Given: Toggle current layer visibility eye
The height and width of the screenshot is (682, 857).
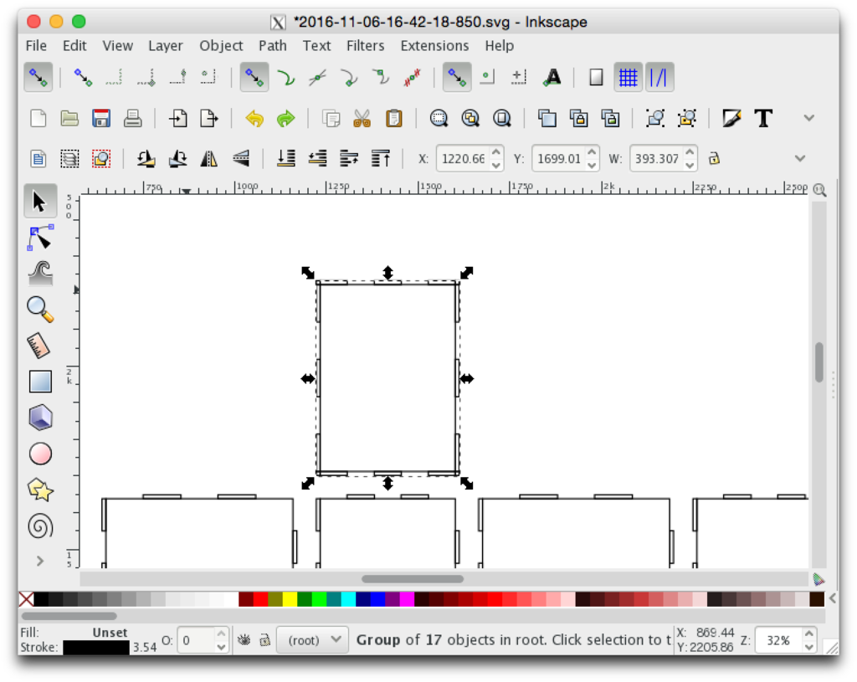Looking at the screenshot, I should [244, 639].
